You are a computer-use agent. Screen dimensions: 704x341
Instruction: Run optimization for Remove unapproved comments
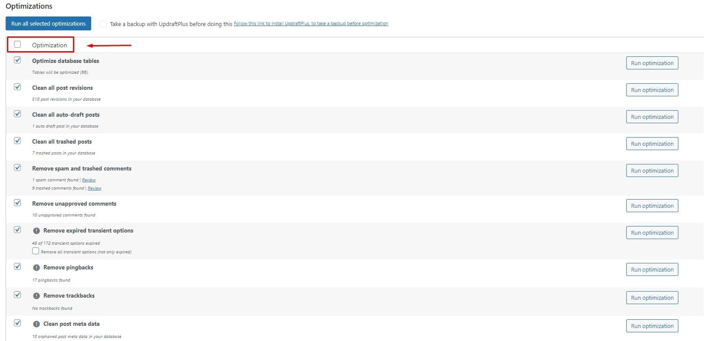coord(652,206)
